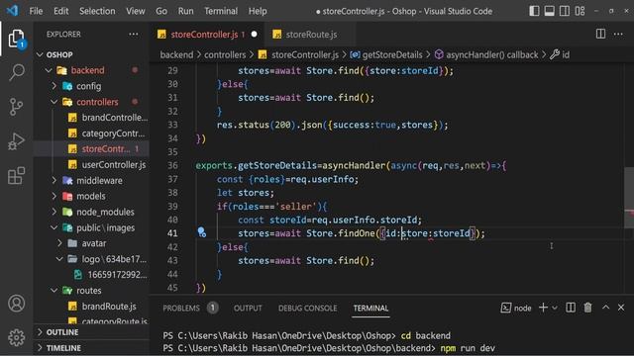Open the Source Control view
The height and width of the screenshot is (356, 634).
point(17,107)
